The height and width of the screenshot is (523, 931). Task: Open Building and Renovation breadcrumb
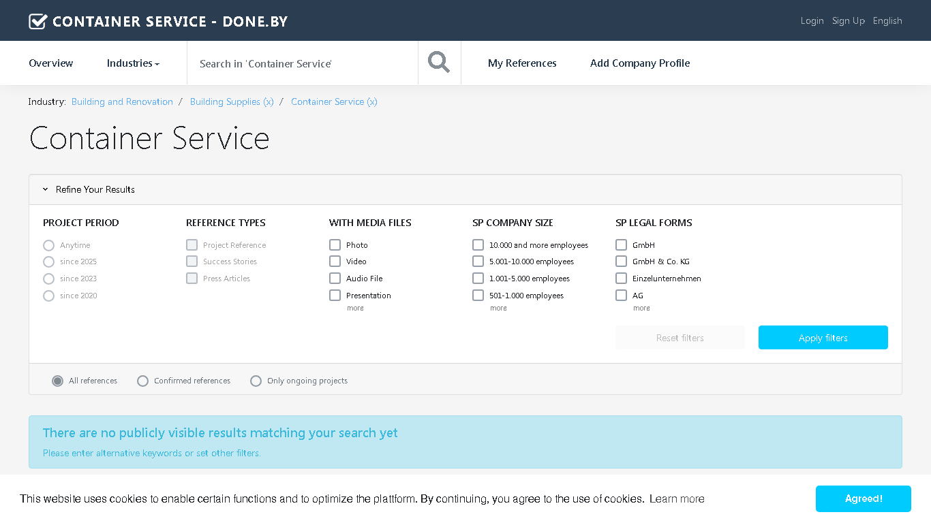[122, 101]
